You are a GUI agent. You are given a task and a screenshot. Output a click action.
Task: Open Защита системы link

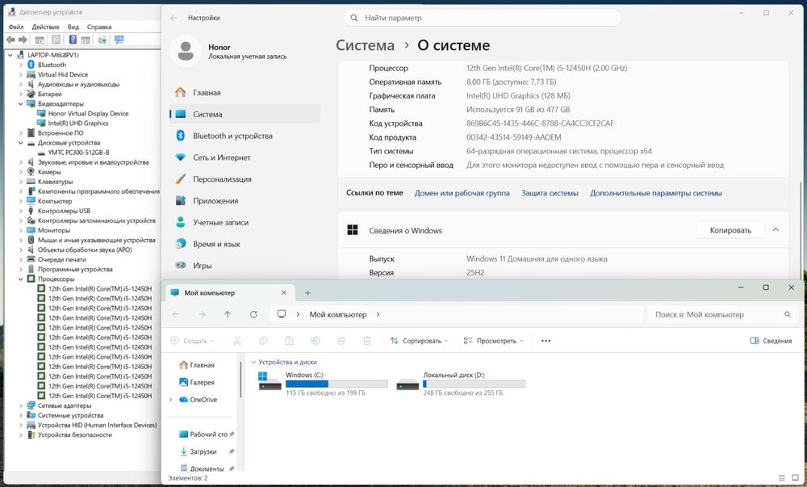pos(550,193)
